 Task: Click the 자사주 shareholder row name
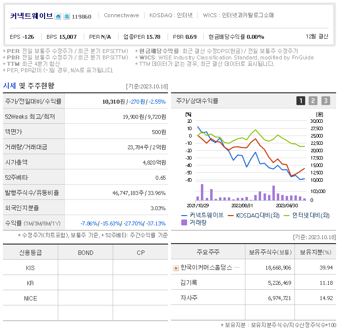click(x=189, y=298)
